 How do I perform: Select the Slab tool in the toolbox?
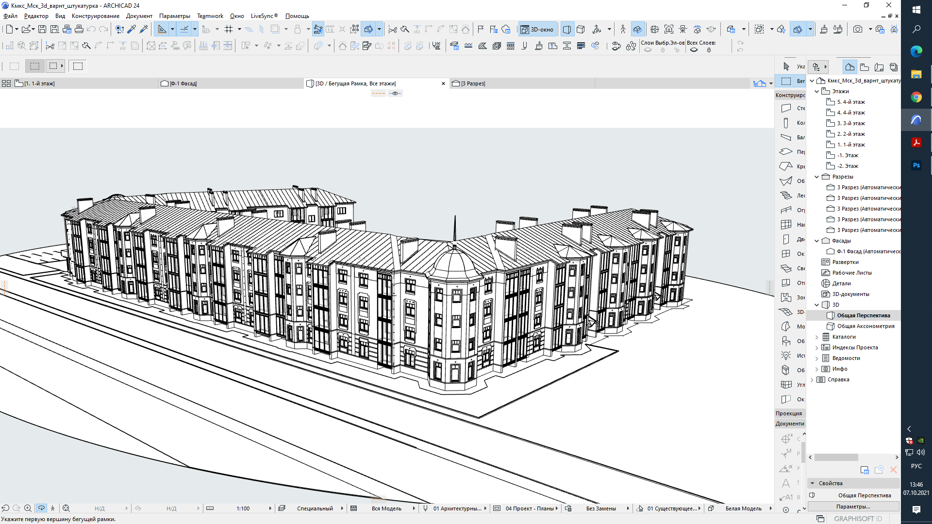[x=790, y=152]
